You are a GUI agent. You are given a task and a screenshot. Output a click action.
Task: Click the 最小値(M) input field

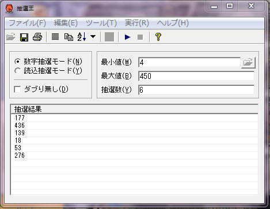point(189,62)
